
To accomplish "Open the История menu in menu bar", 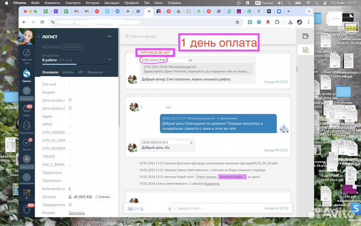I will [x=92, y=3].
